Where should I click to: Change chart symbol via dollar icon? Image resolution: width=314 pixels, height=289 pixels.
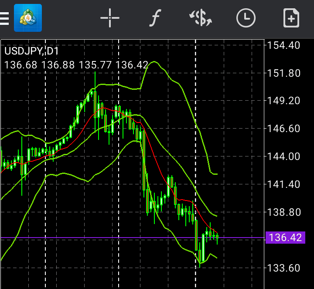click(201, 18)
